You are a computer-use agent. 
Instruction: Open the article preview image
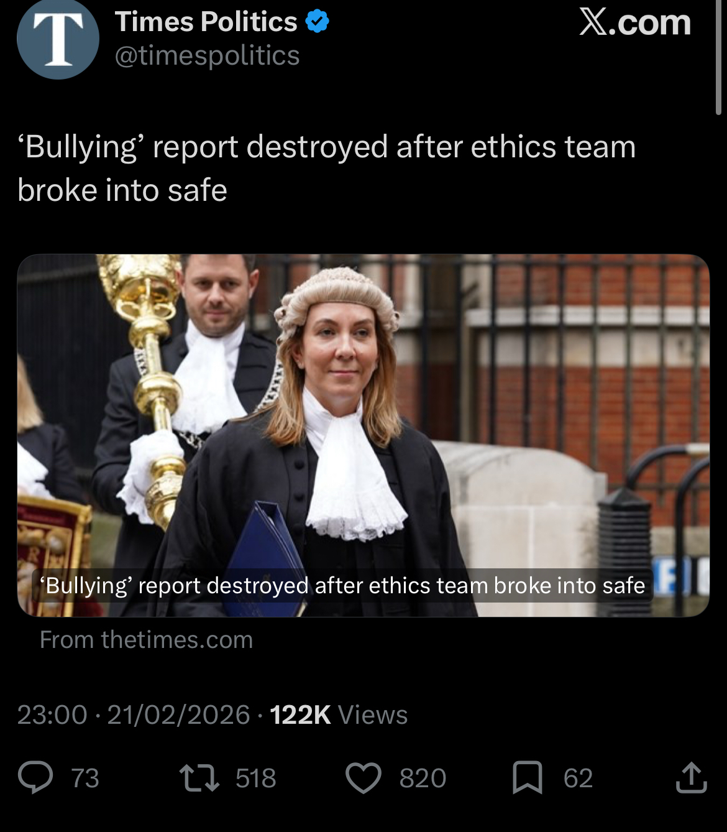click(363, 435)
